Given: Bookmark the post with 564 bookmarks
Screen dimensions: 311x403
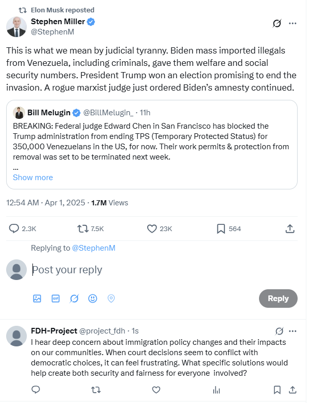Looking at the screenshot, I should pyautogui.click(x=220, y=229).
